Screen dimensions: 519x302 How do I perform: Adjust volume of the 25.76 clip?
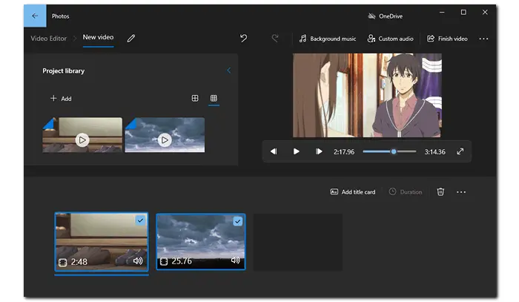235,260
